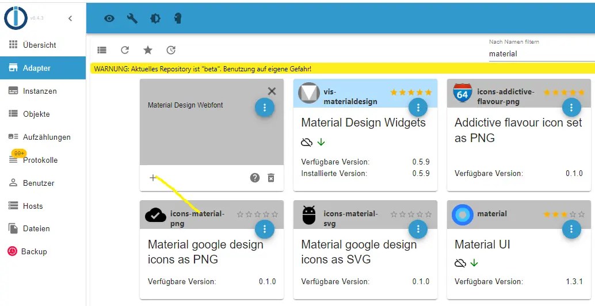
Task: Click the version label v6.4.3
Action: [37, 18]
